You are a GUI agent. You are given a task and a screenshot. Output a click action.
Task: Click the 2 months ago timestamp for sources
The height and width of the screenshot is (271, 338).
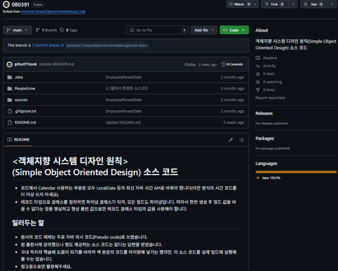tap(232, 100)
